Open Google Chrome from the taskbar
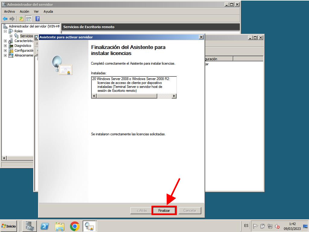Image resolution: width=309 pixels, height=232 pixels. pos(75,226)
